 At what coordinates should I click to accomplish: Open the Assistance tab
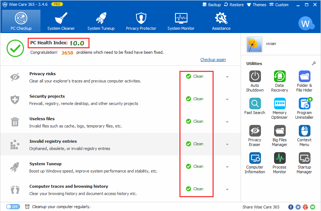tap(221, 21)
